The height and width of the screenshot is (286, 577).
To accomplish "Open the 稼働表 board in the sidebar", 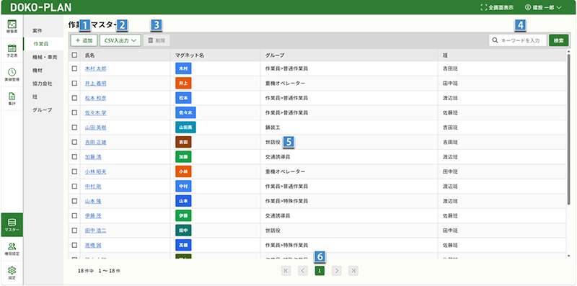I will [12, 27].
